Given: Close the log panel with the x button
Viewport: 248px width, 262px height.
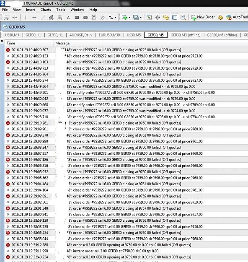Looking at the screenshot, I should click(2, 41).
